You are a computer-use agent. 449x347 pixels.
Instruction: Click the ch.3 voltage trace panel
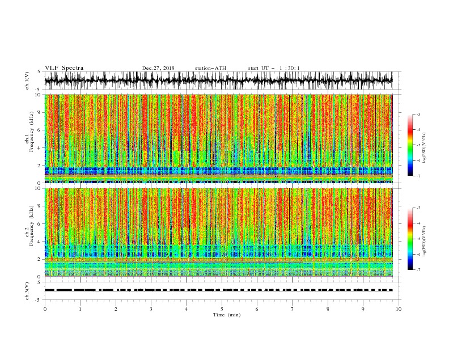point(222,291)
